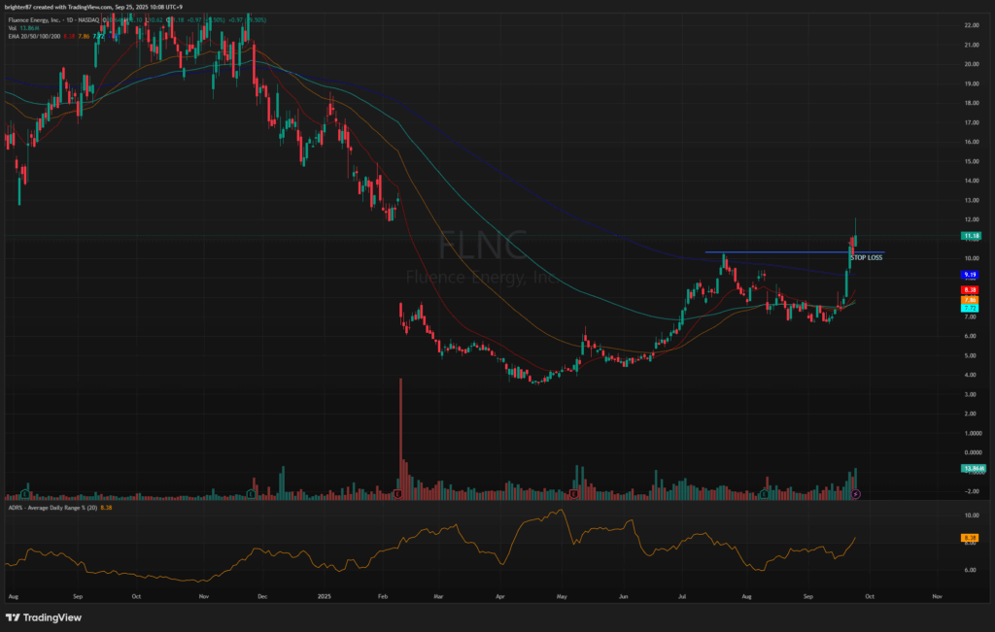Viewport: 995px width, 632px height.
Task: Click the 18.00 price axis label
Action: pos(971,103)
